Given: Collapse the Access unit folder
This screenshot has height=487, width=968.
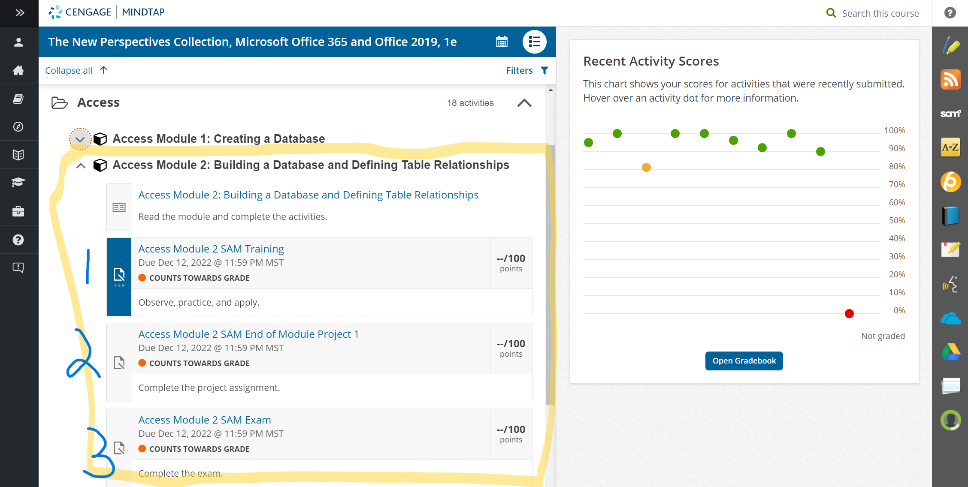Looking at the screenshot, I should (524, 103).
